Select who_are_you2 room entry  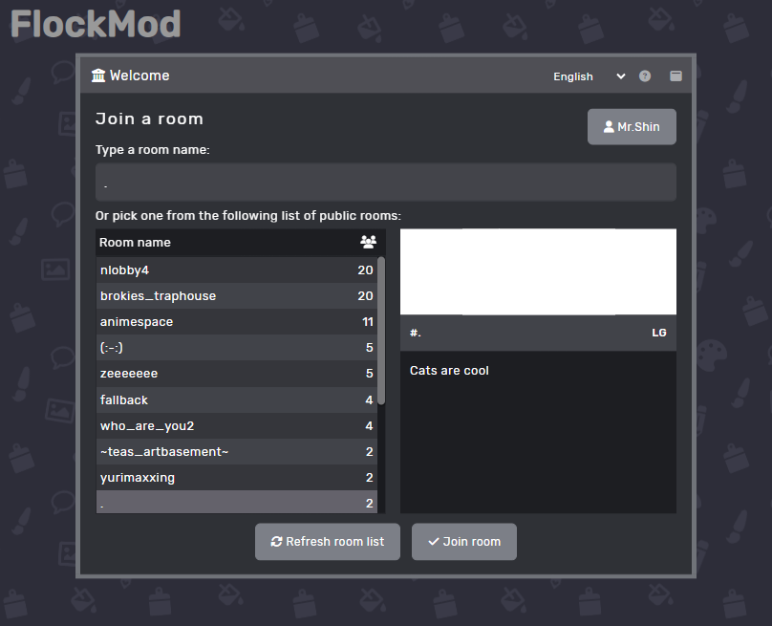coord(237,425)
